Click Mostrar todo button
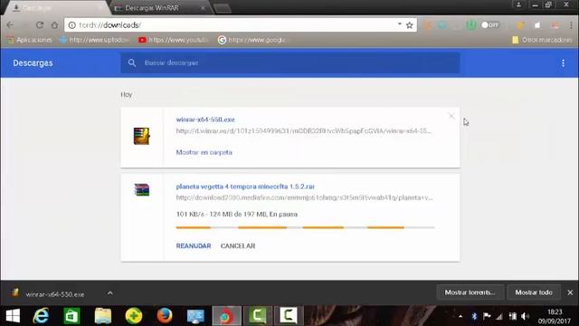Viewport: 579px width, 326px height. [x=534, y=292]
